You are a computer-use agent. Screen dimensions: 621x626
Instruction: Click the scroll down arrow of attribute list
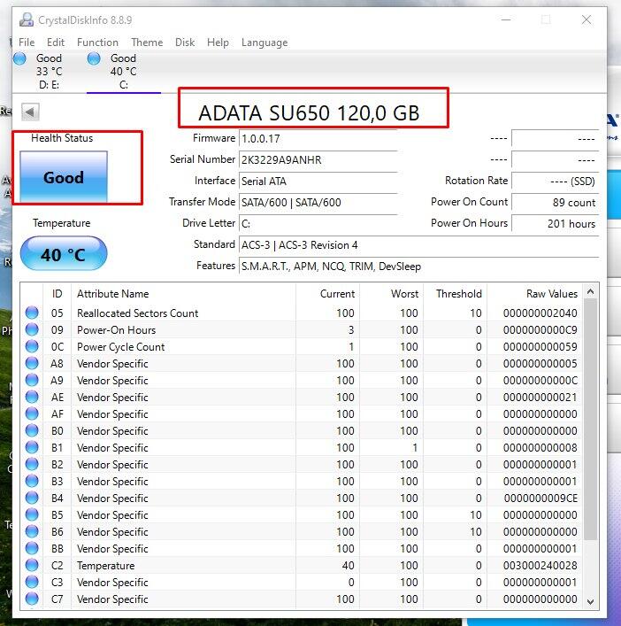tap(591, 601)
